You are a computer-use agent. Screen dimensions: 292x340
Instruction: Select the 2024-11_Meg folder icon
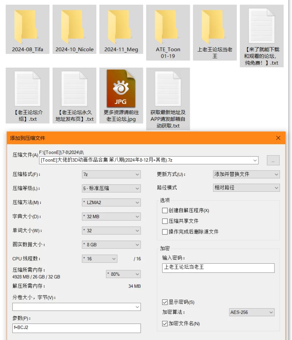(119, 27)
